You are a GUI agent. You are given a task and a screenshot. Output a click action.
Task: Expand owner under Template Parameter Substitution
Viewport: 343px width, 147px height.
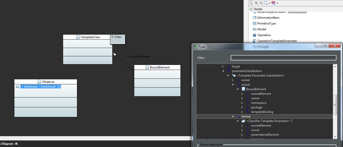(232, 80)
